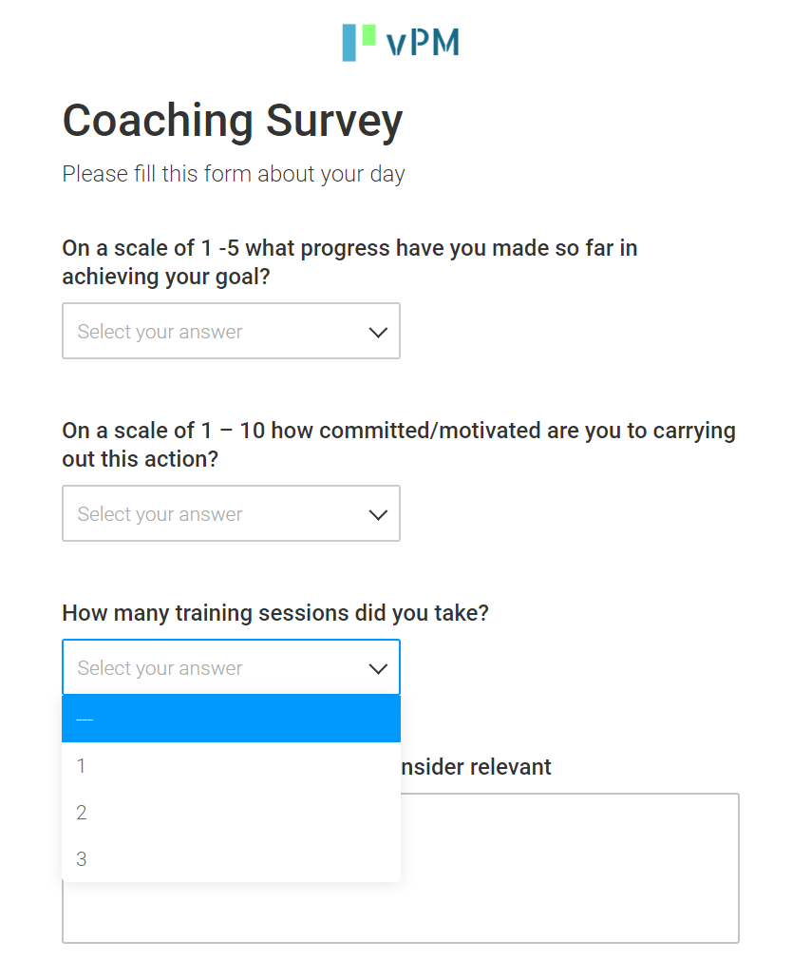Image resolution: width=792 pixels, height=960 pixels.
Task: Click the 'How many training sessions' question label
Action: (274, 612)
